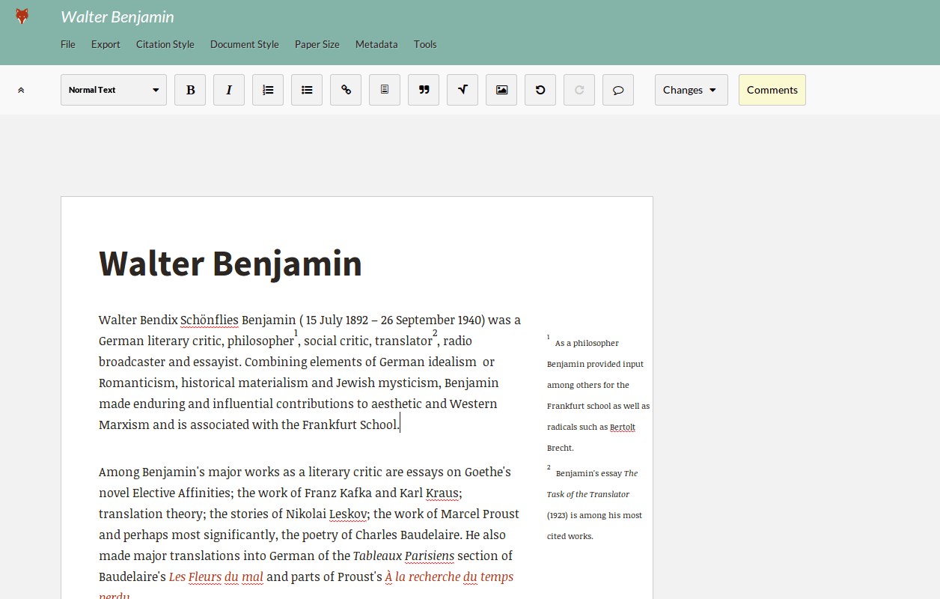This screenshot has height=599, width=940.
Task: Click the word 'Leskov' in second paragraph
Action: point(348,514)
